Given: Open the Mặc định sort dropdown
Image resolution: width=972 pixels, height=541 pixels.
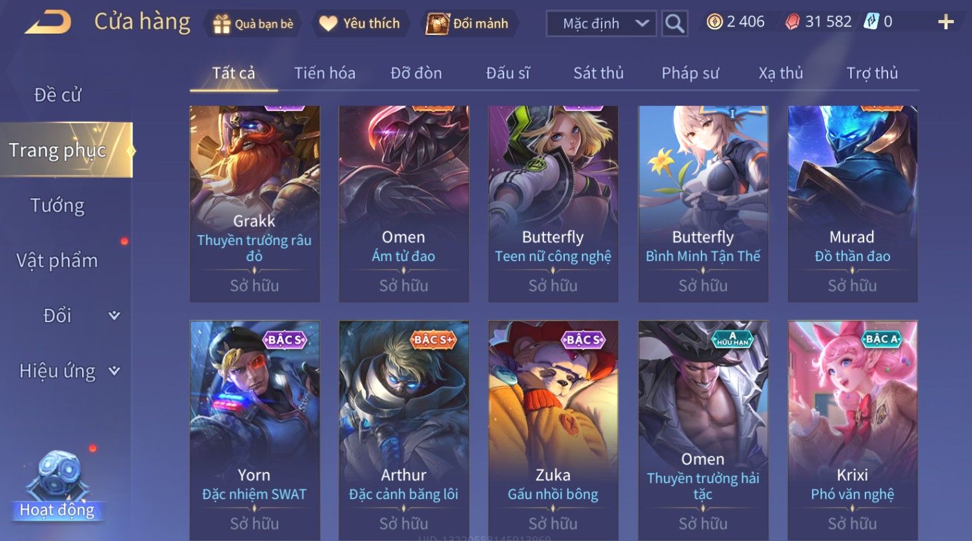Looking at the screenshot, I should [601, 24].
